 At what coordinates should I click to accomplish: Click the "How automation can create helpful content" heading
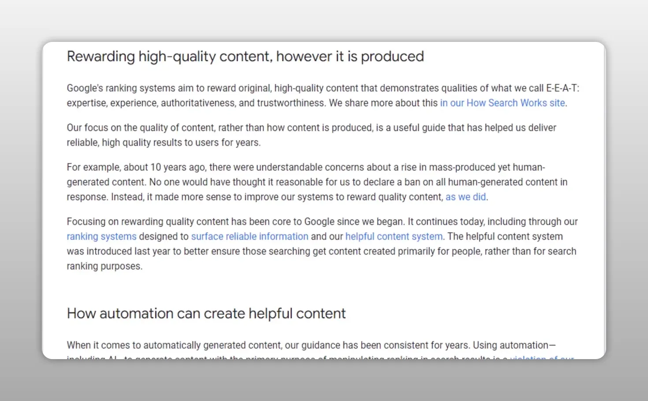206,314
